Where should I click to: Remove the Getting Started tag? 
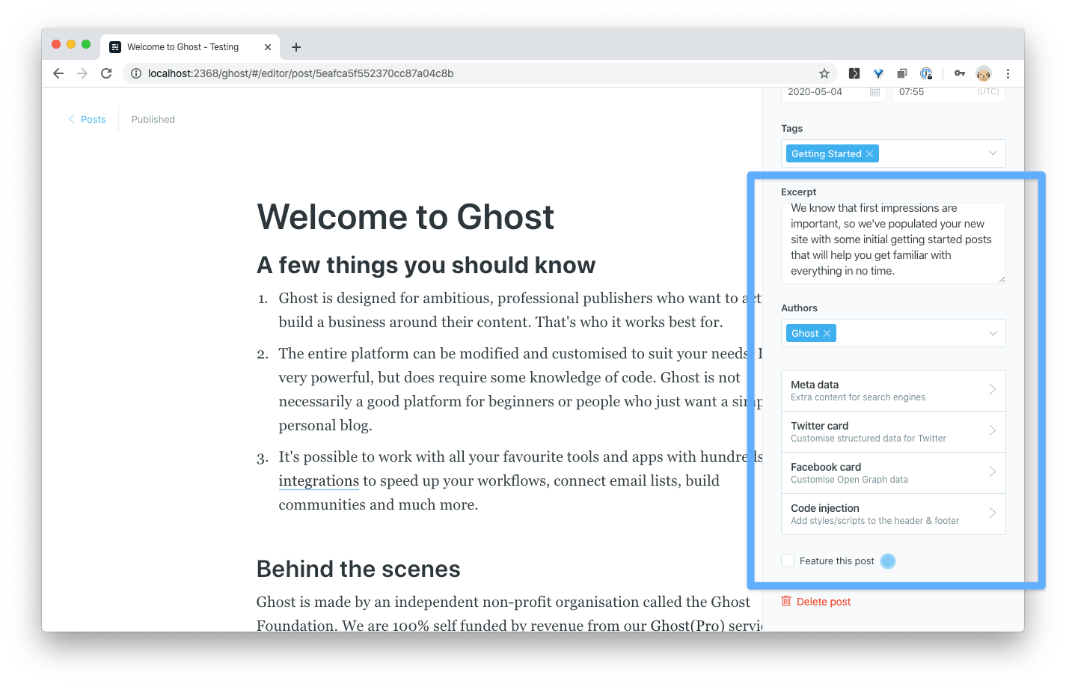869,154
